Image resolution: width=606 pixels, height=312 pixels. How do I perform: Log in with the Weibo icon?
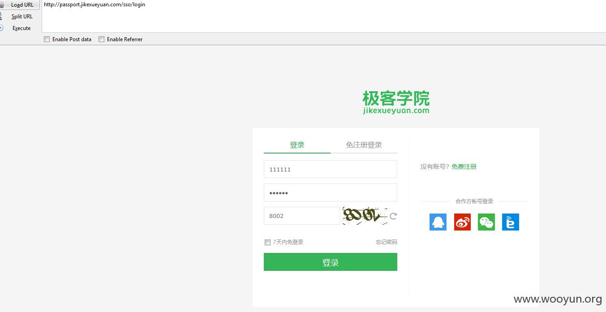tap(462, 222)
